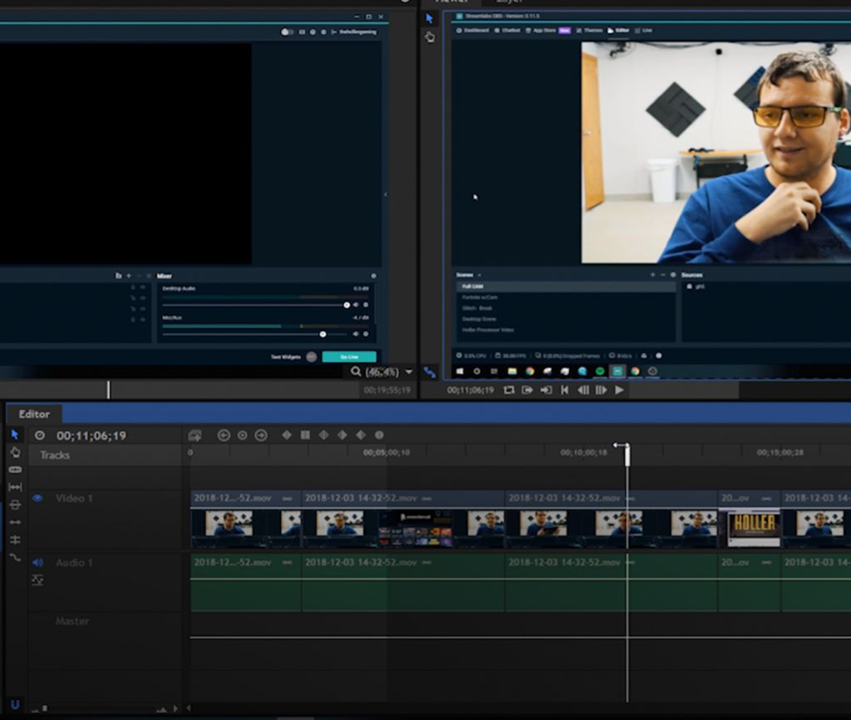This screenshot has height=720, width=851.
Task: Click the Set In Point icon
Action: pyautogui.click(x=527, y=390)
